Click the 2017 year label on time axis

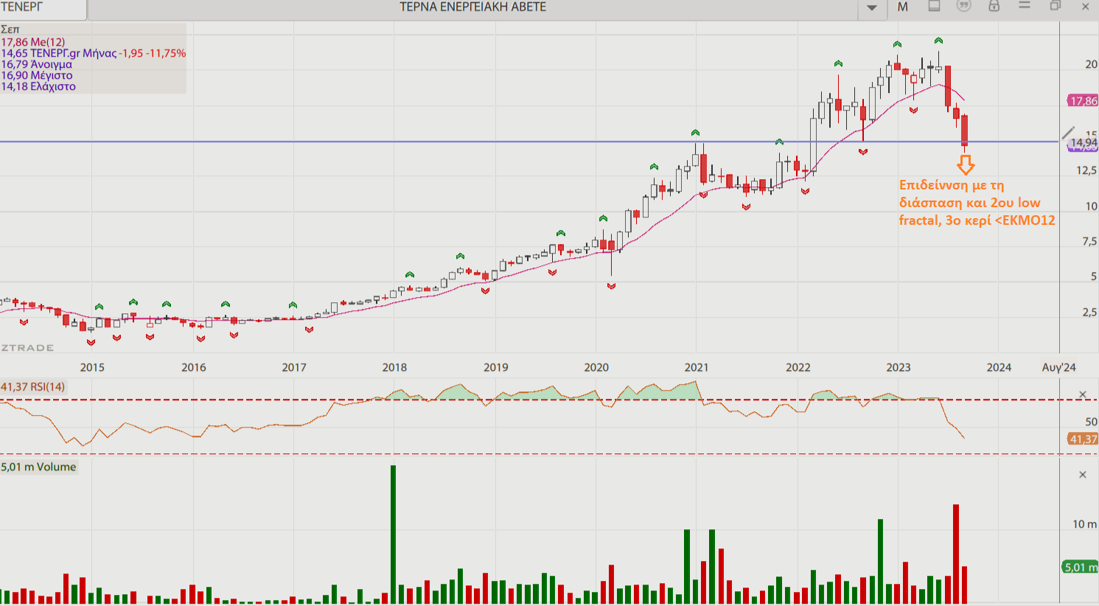(294, 367)
